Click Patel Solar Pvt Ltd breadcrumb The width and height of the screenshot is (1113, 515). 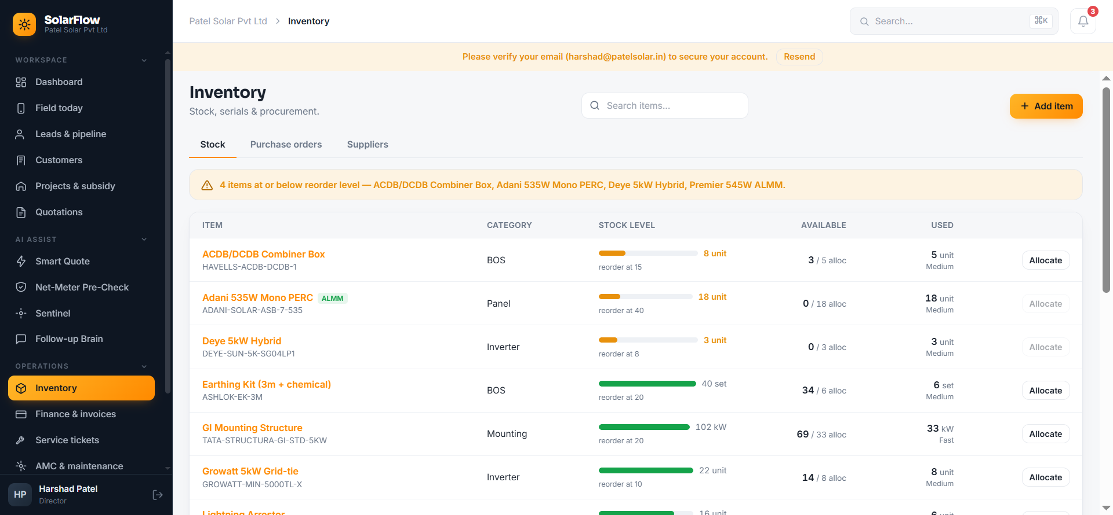pos(228,21)
